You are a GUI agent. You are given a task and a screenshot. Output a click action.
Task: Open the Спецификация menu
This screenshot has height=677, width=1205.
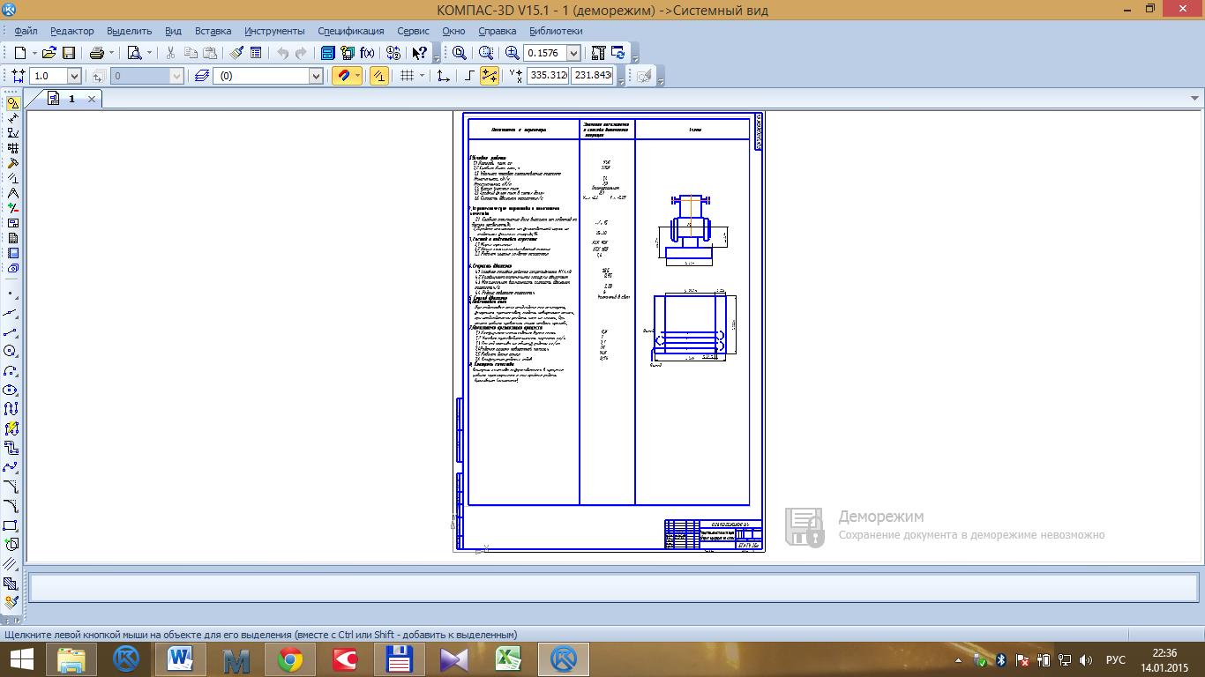351,31
